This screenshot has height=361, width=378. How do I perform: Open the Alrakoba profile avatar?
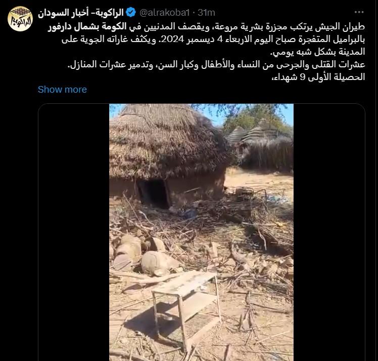[x=20, y=19]
